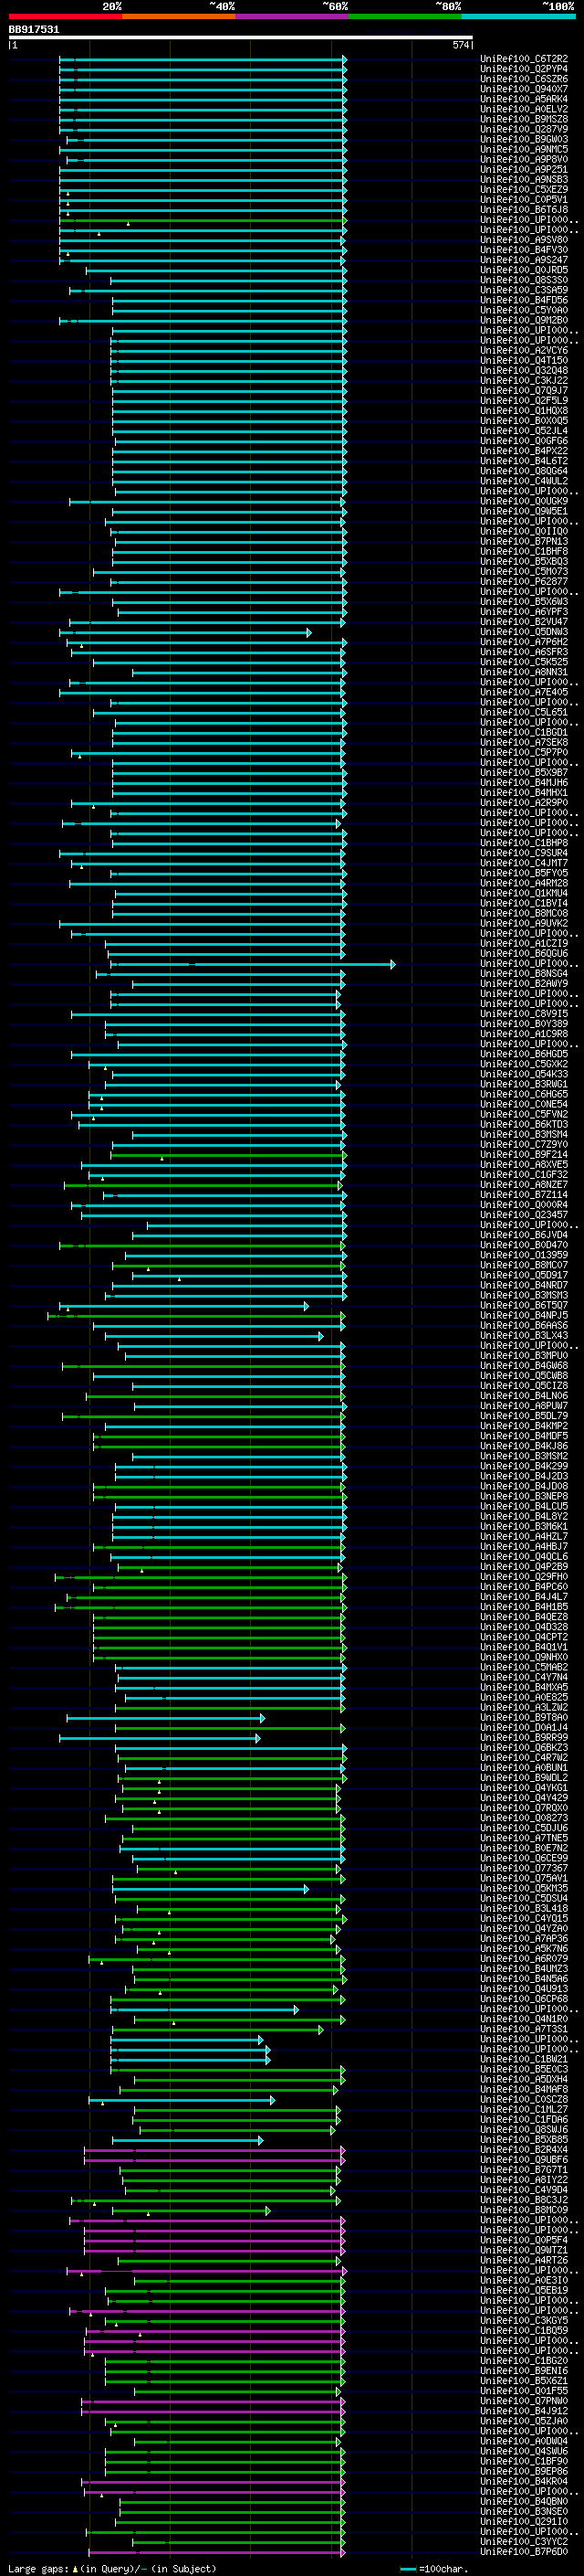This screenshot has height=2576, width=584.
Task: Select the UniRef100_B4FV30 label
Action: tap(524, 250)
